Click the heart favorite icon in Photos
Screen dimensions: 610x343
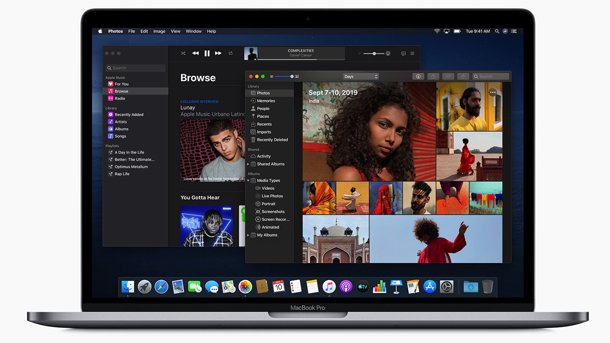coord(448,77)
